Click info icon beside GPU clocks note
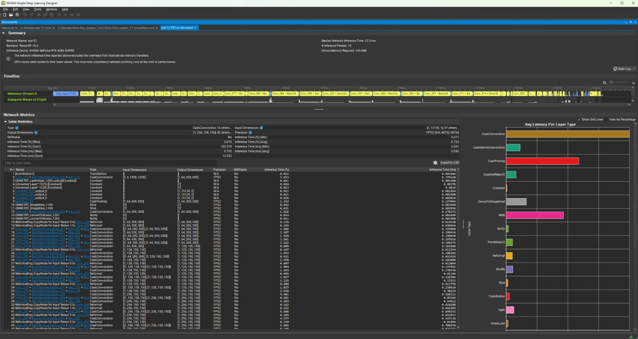Viewport: 638px width, 339px height. coord(8,59)
